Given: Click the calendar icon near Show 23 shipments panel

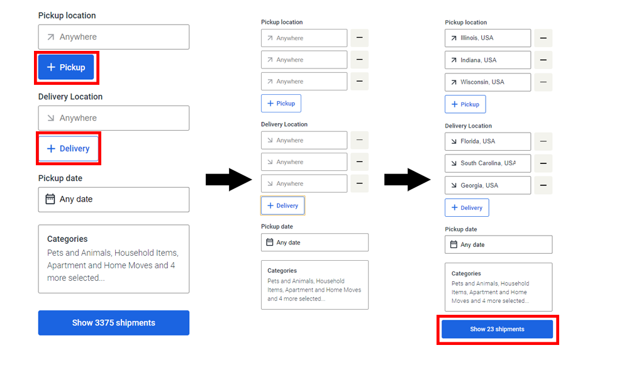Looking at the screenshot, I should [455, 244].
